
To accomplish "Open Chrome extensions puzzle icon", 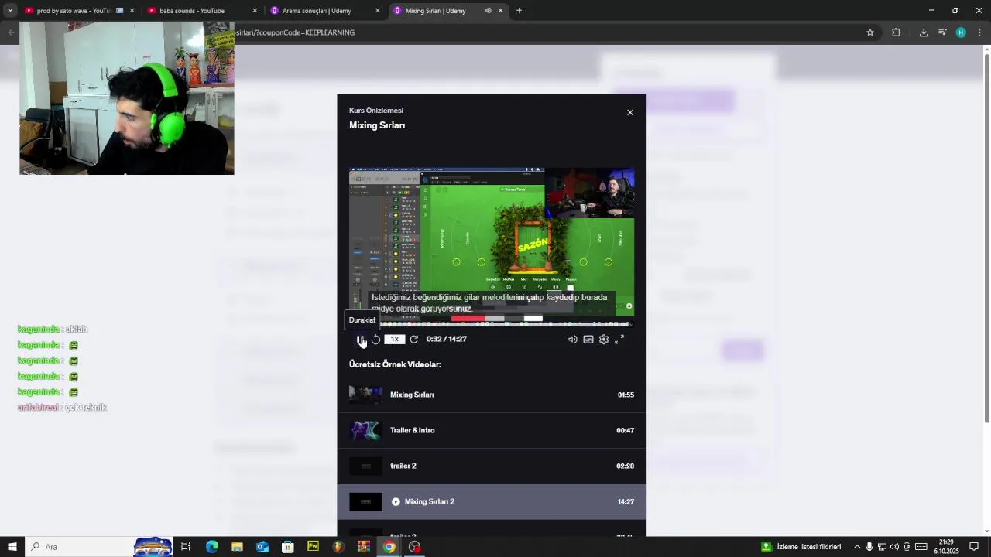I will pos(897,32).
